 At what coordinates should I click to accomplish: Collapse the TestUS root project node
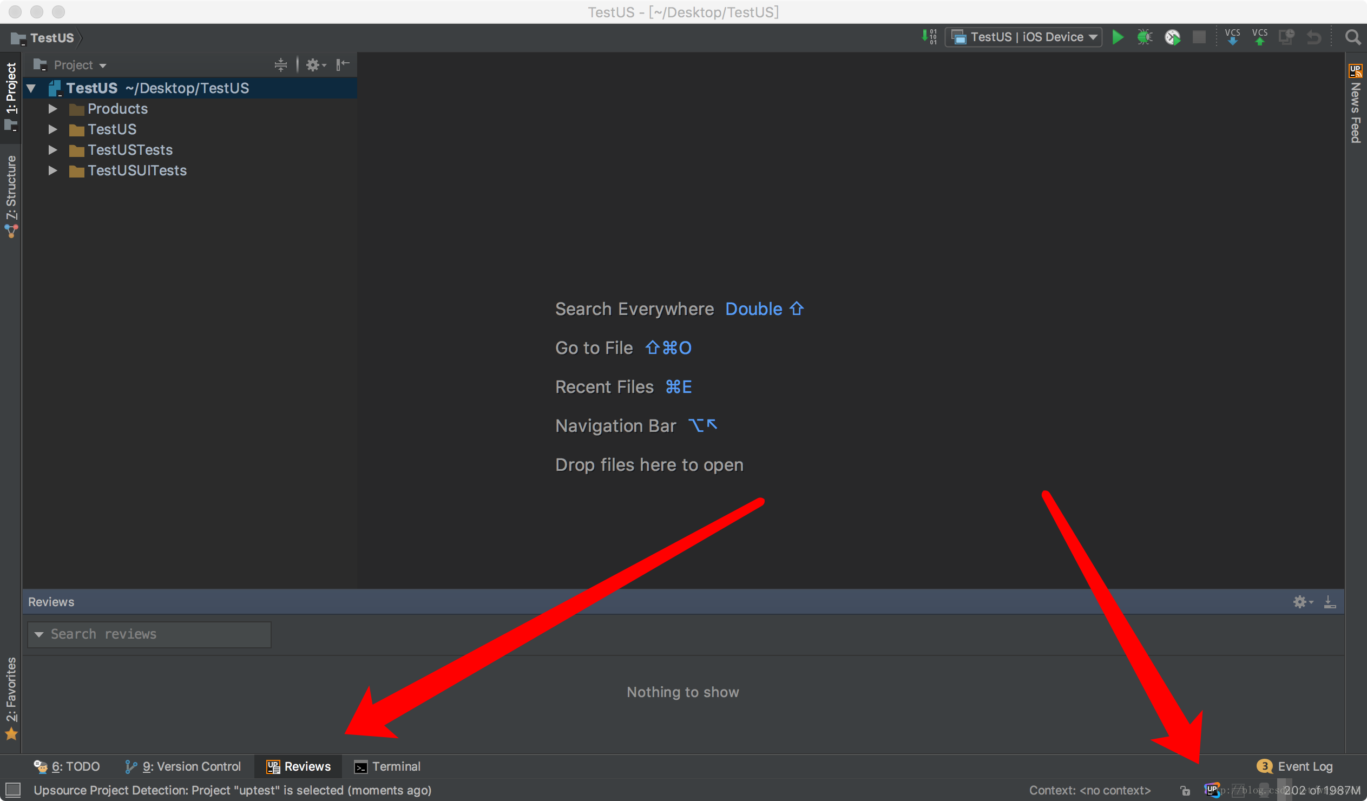[x=31, y=88]
